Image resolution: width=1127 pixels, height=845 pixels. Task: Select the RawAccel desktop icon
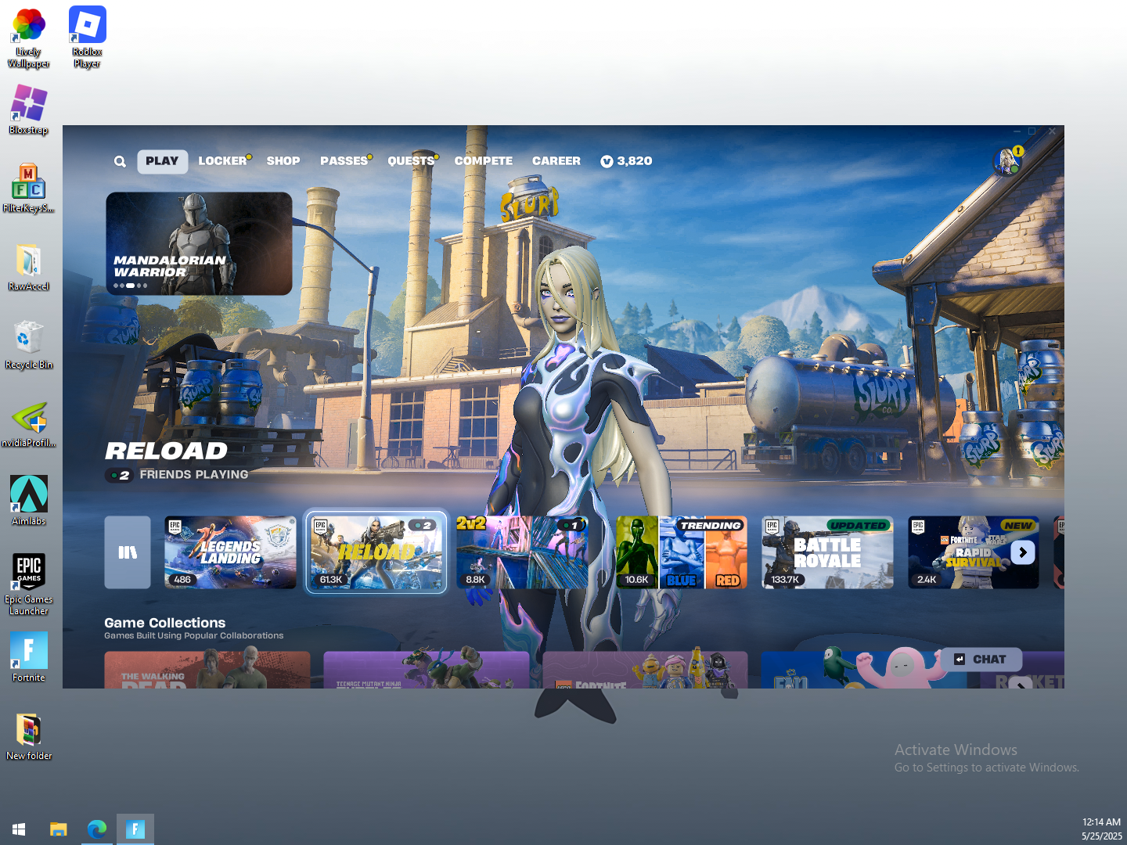pyautogui.click(x=29, y=267)
